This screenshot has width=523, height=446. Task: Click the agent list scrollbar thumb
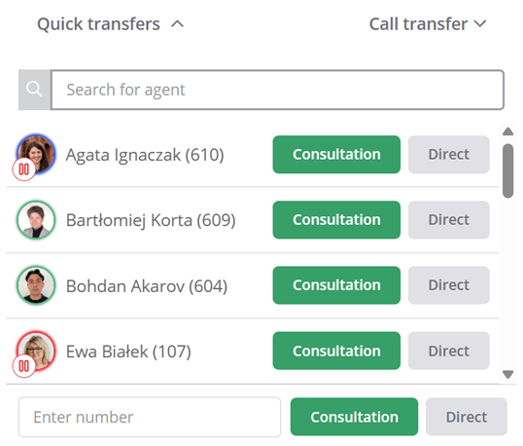coord(508,170)
